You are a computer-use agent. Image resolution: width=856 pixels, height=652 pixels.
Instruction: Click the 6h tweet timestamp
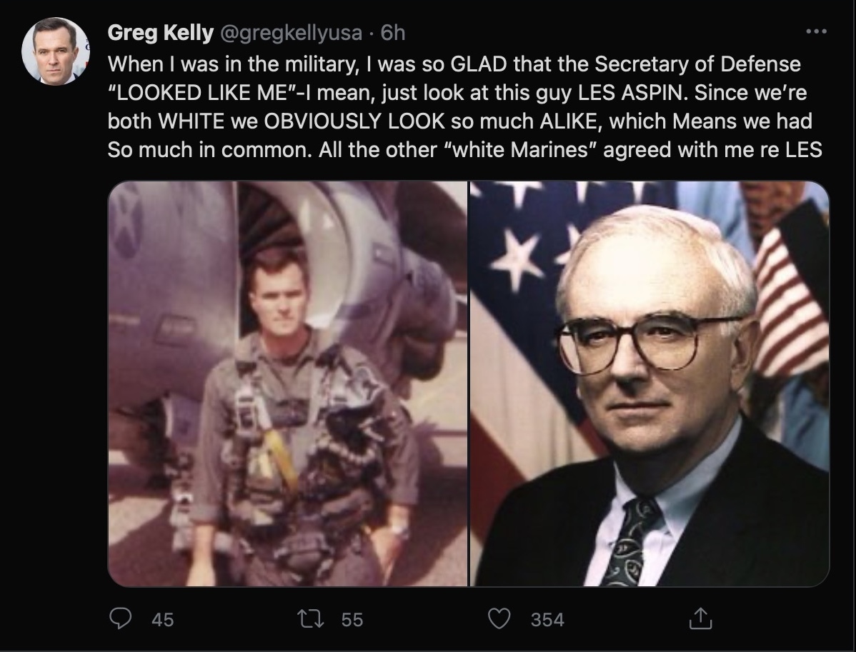pos(394,33)
